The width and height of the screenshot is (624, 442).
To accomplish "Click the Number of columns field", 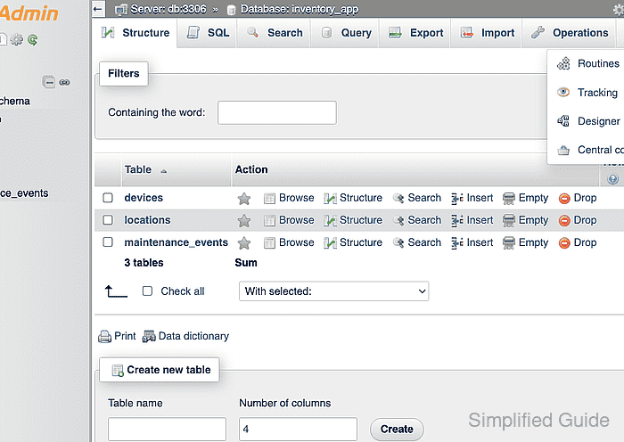I will tap(298, 429).
